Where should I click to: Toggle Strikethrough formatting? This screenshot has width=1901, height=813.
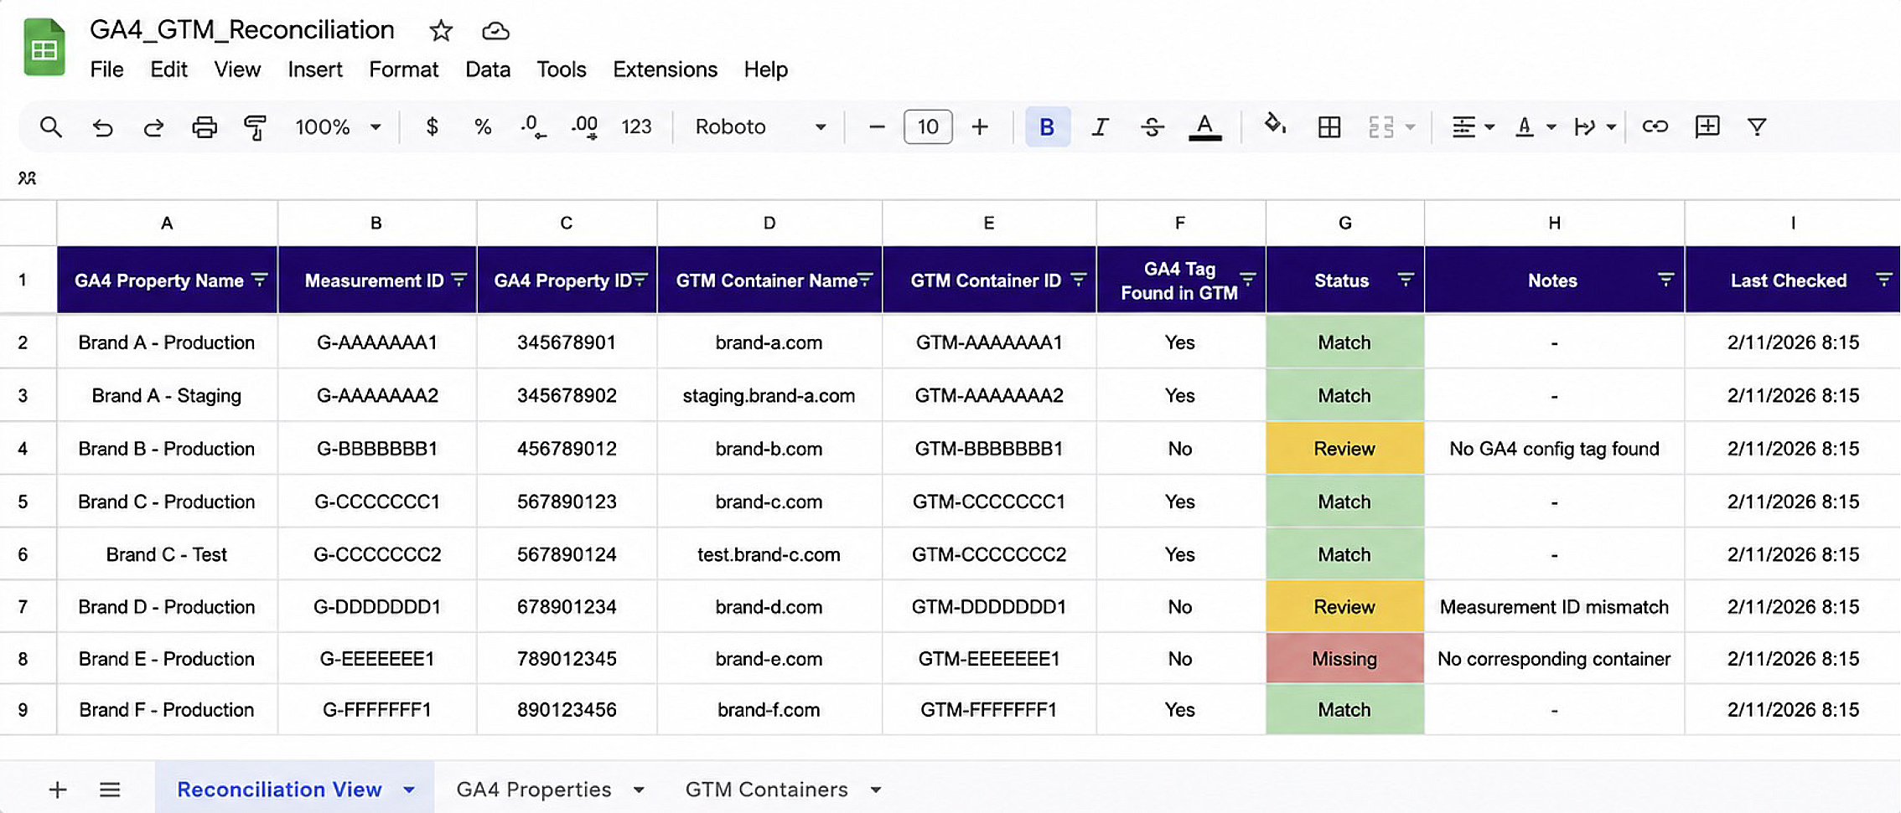tap(1153, 126)
